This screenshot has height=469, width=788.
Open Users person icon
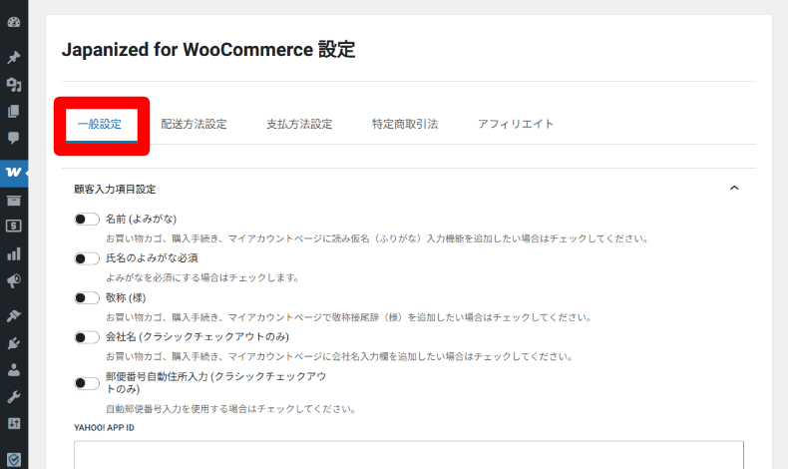(x=14, y=370)
